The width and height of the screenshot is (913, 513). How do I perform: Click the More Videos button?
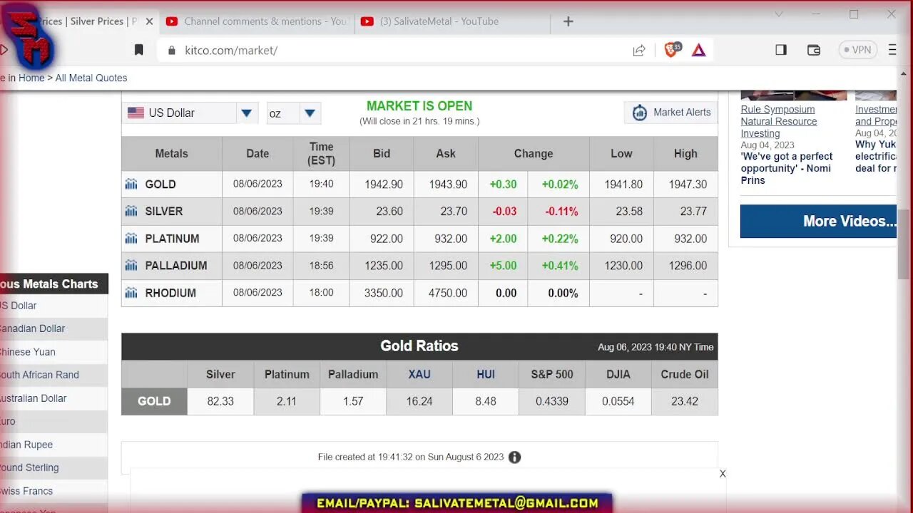click(818, 221)
